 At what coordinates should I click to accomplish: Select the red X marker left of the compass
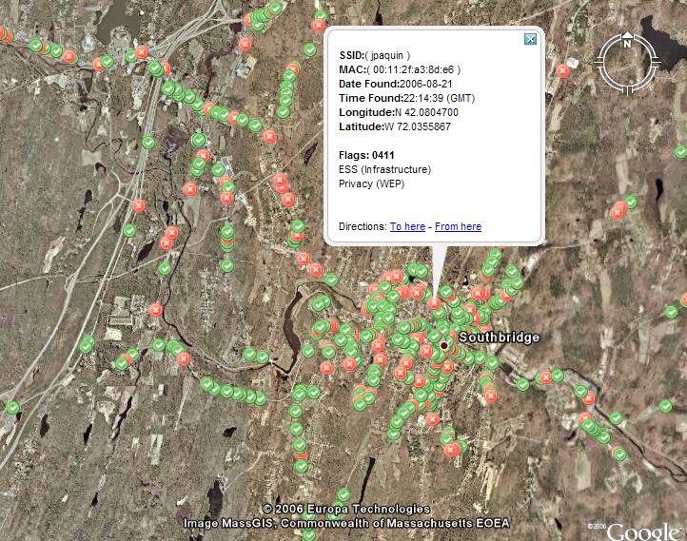point(563,70)
